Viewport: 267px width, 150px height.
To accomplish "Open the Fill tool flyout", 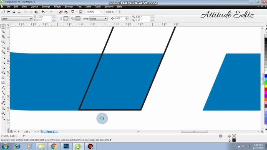I will pos(3,113).
